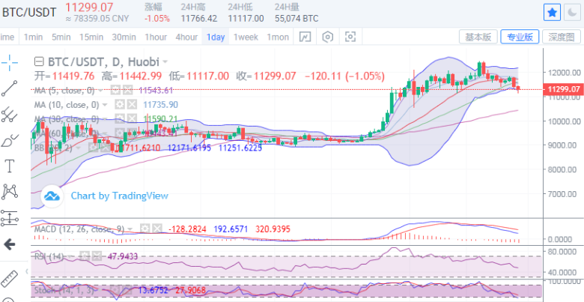The image size is (584, 302).
Task: Click the 24H低 value 11117.00
Action: 246,18
